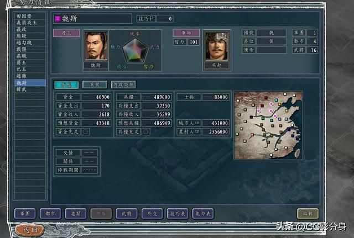This screenshot has width=354, height=238.
Task: Open the 港關 list button
Action: coord(76,214)
